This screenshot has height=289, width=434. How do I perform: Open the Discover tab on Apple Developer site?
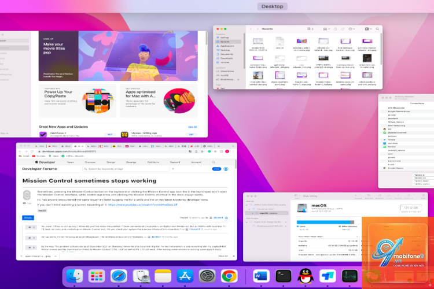point(90,162)
